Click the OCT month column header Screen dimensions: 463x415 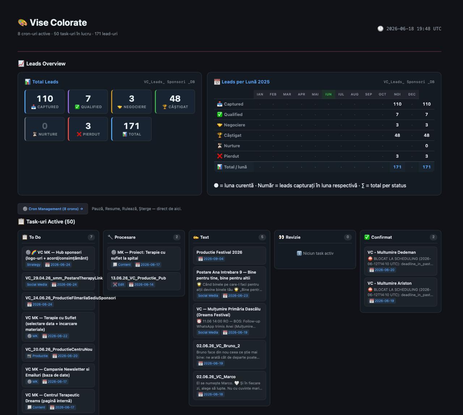(x=382, y=94)
